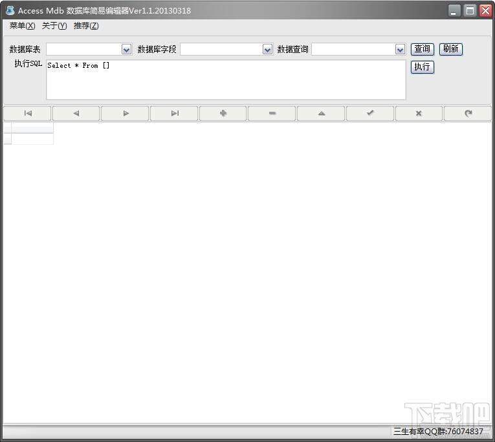Open the 菜单(X) menu
Viewport: 495px width, 442px height.
(22, 26)
